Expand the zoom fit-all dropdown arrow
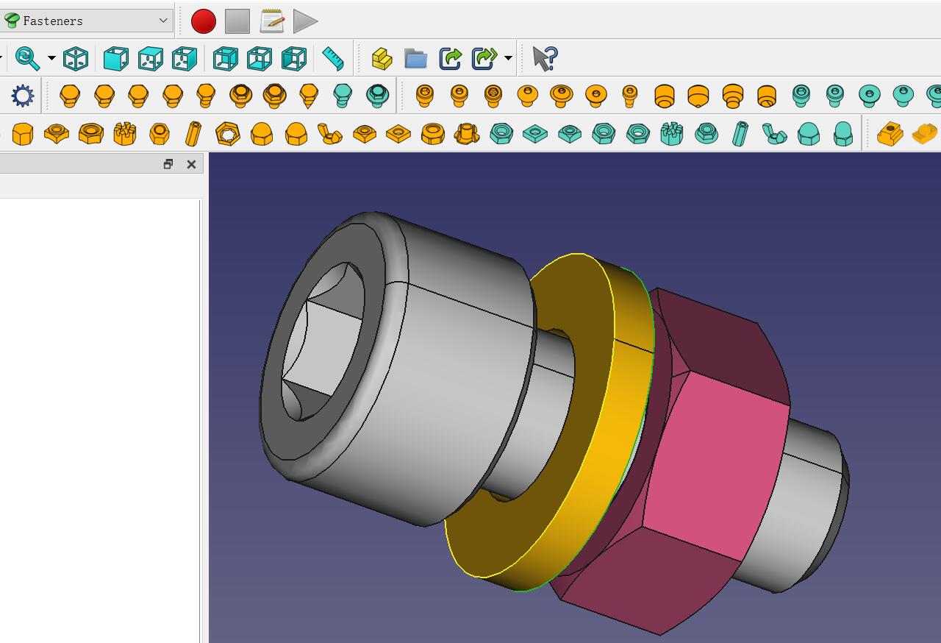941x643 pixels. coord(51,58)
